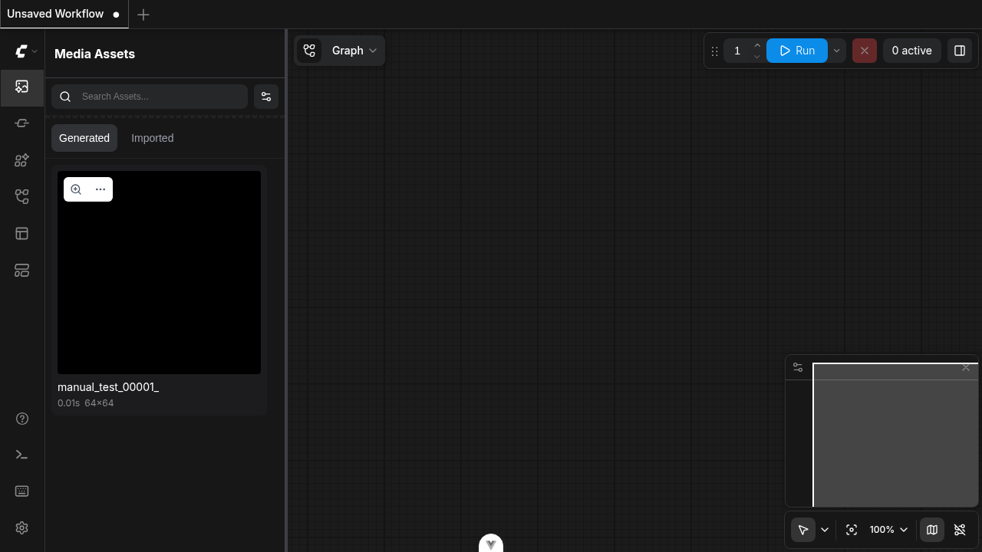The height and width of the screenshot is (552, 982).
Task: Open the 100% zoom level dropdown
Action: point(888,530)
